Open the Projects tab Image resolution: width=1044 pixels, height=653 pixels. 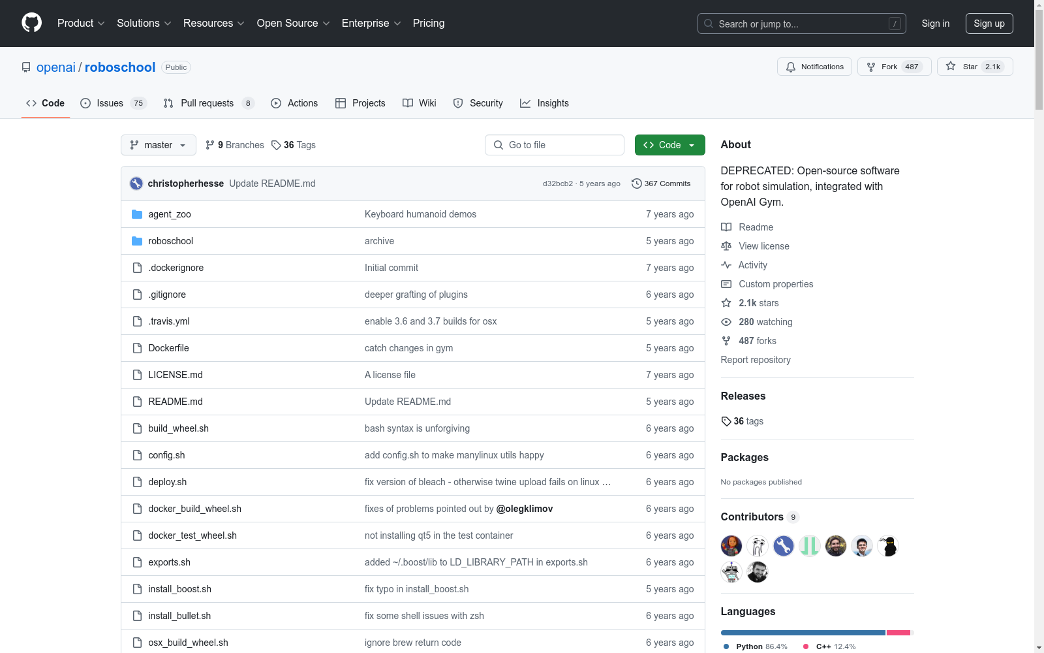click(x=360, y=103)
